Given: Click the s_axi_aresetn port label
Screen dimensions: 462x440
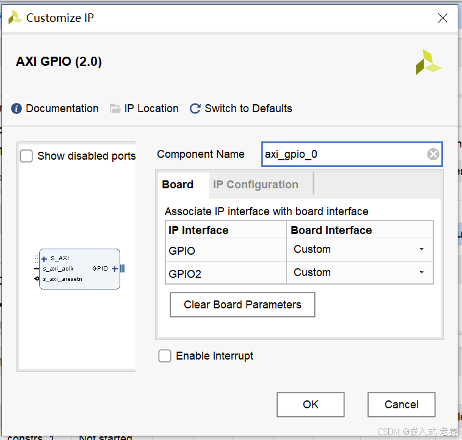Looking at the screenshot, I should (62, 279).
